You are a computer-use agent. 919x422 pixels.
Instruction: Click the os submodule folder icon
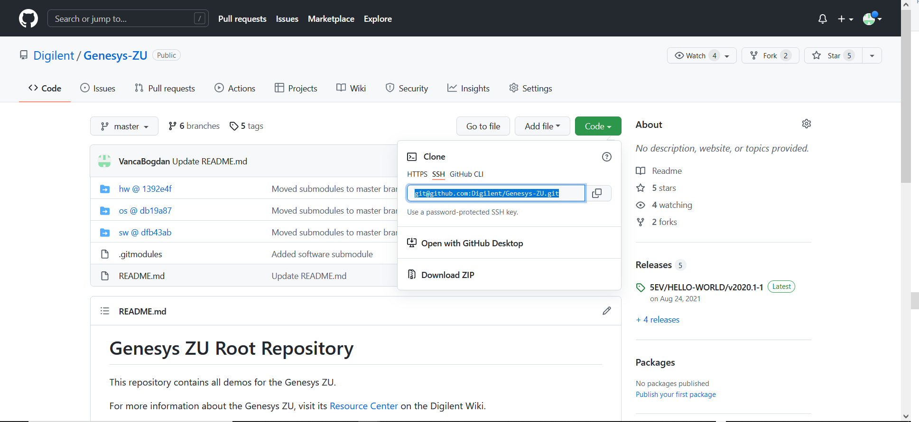105,211
